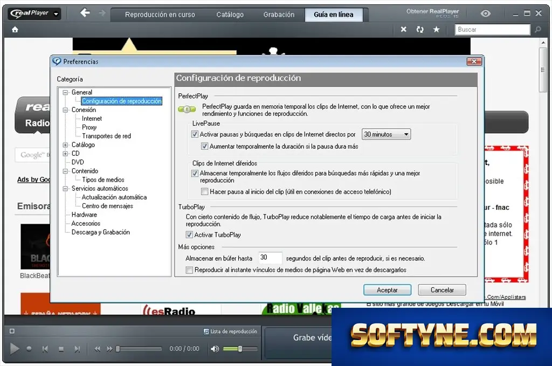Screen dimensions: 552x366
Task: Enable Hacer pausa al inicio del clip
Action: 204,191
